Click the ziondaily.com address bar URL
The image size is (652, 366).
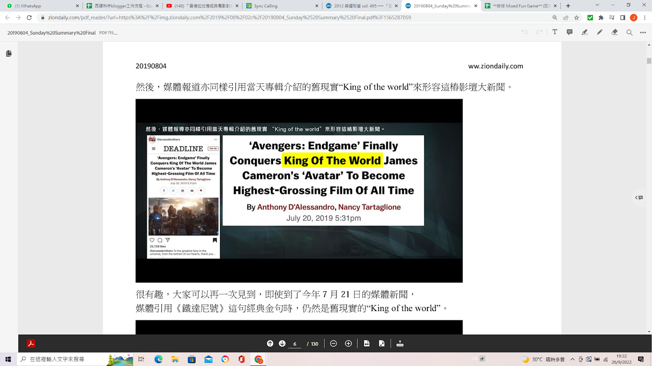(229, 17)
